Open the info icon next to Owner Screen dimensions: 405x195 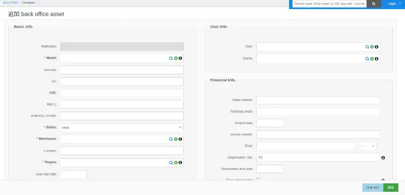(377, 59)
